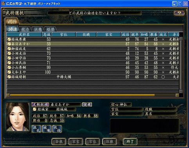
Task: Sort the list by 忠誠 column header
Action: (x=47, y=35)
